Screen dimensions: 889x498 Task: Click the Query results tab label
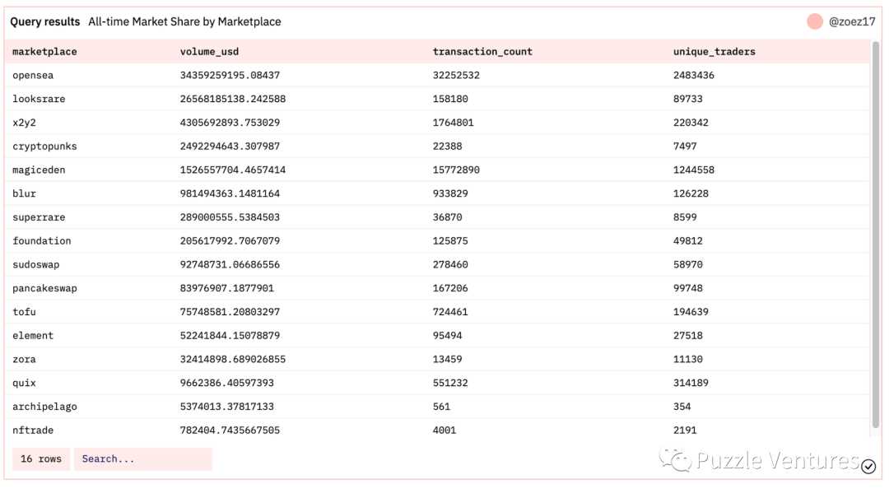[45, 22]
